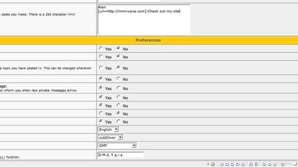Select Yes for the topic you have posted in option
Viewport: 298px width, 167px height.
click(x=101, y=68)
